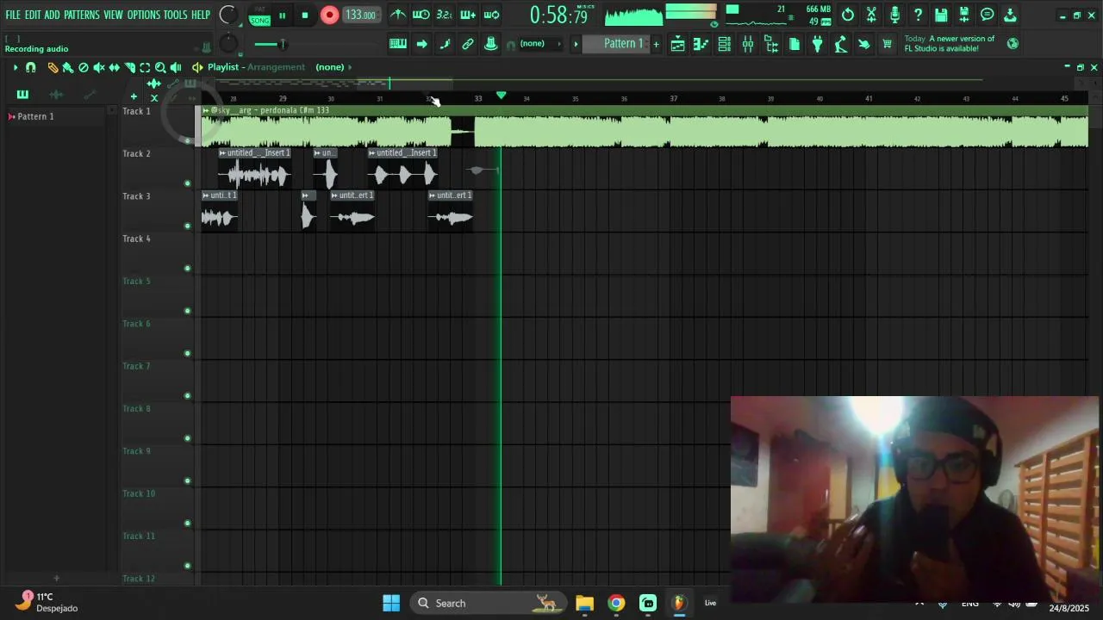Open the Piano roll view icon
1103x620 pixels.
pos(701,45)
